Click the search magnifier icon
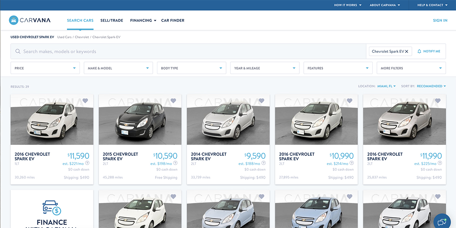Image resolution: width=456 pixels, height=228 pixels. (x=18, y=51)
